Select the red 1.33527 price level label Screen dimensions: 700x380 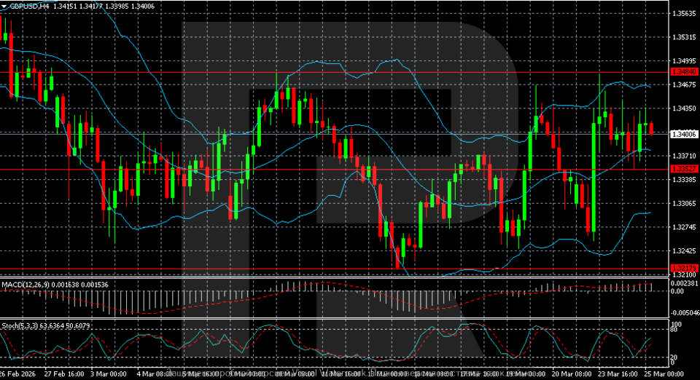point(683,169)
